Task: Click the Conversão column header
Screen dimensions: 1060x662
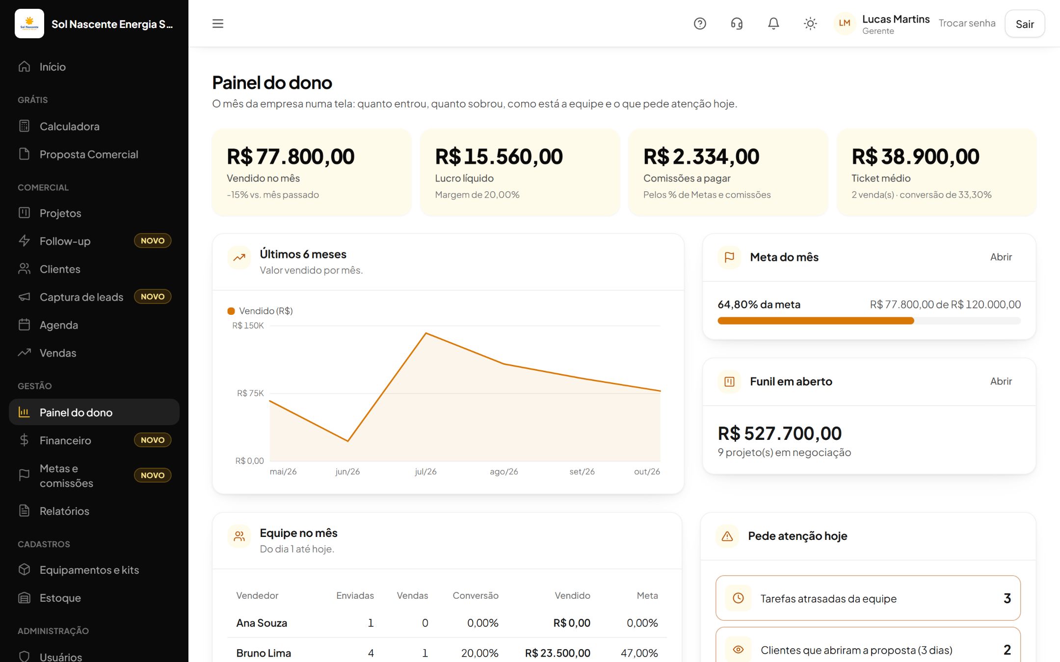Action: [x=475, y=595]
